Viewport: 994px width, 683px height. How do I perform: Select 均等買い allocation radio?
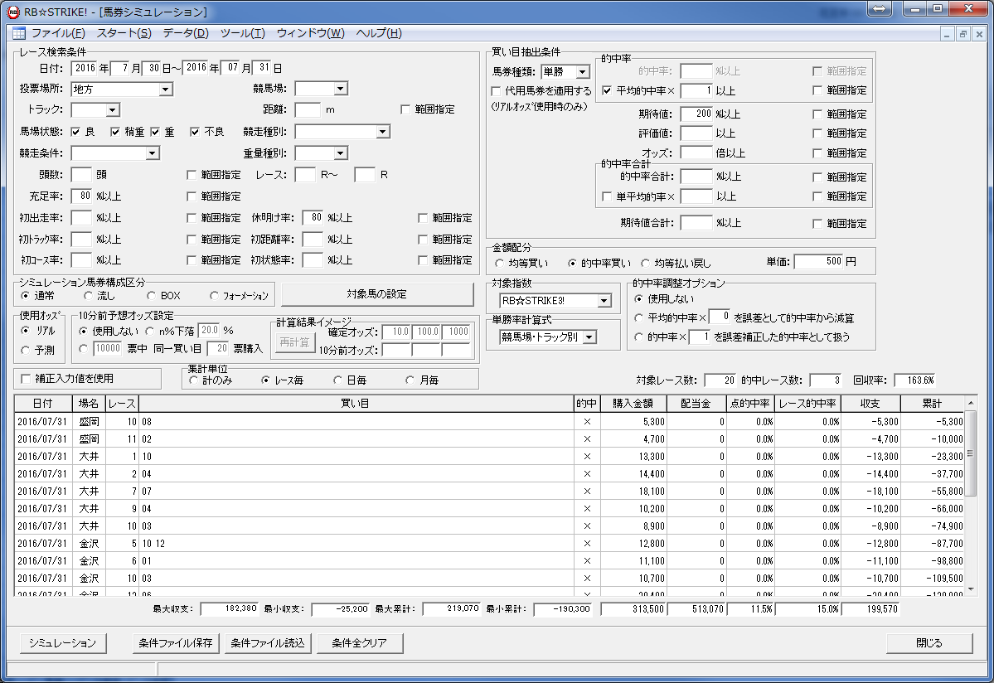499,263
